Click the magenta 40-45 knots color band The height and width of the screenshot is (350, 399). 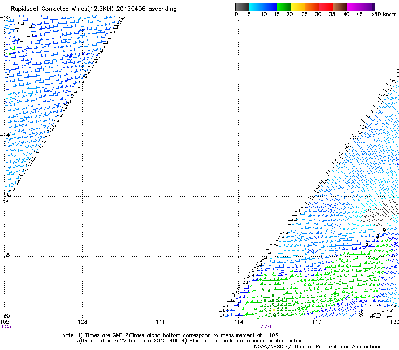click(x=354, y=6)
